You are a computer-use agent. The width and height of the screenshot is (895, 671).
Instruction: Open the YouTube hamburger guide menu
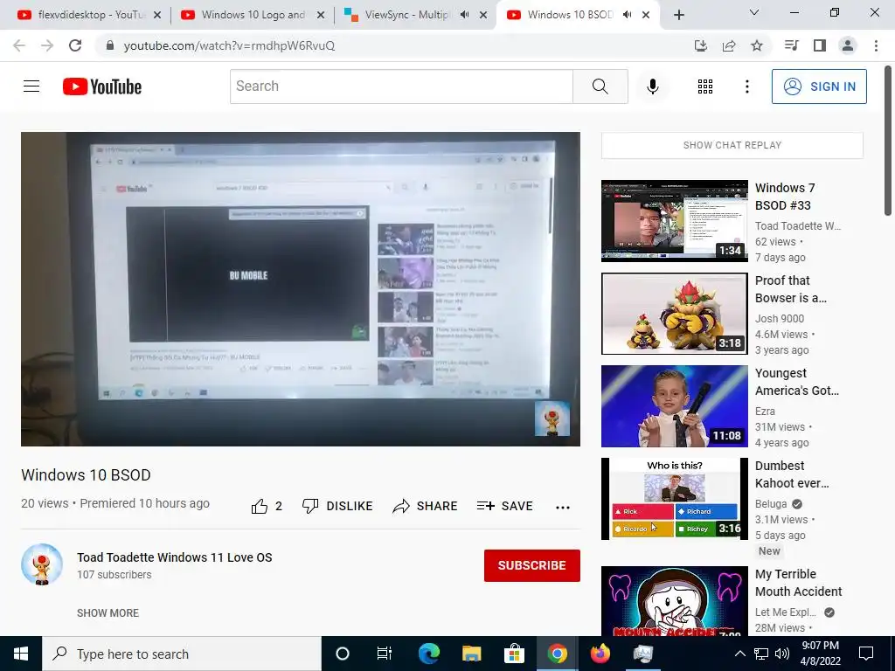(31, 86)
